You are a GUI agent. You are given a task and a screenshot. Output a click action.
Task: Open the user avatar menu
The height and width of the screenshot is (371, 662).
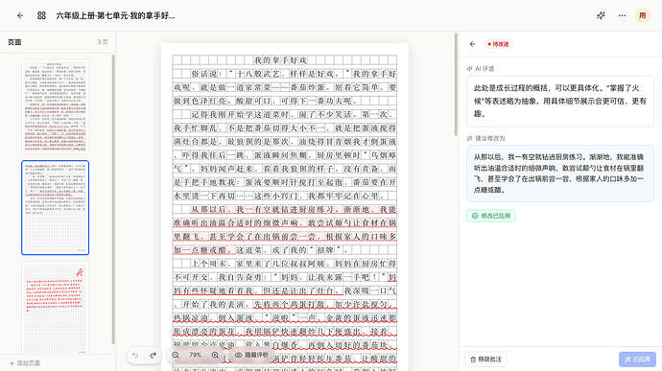point(643,15)
